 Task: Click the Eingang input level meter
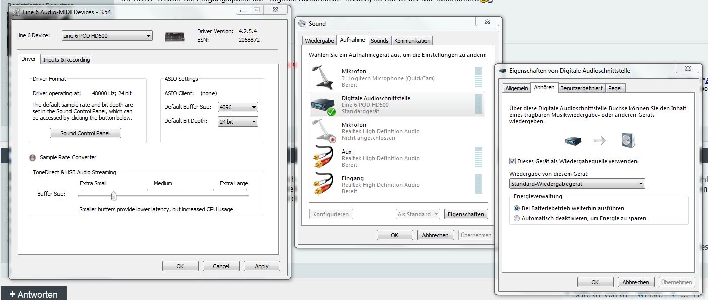click(x=479, y=185)
